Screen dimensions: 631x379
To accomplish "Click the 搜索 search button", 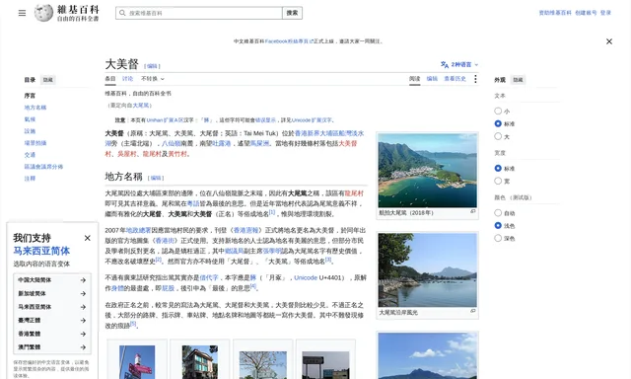I will click(292, 13).
